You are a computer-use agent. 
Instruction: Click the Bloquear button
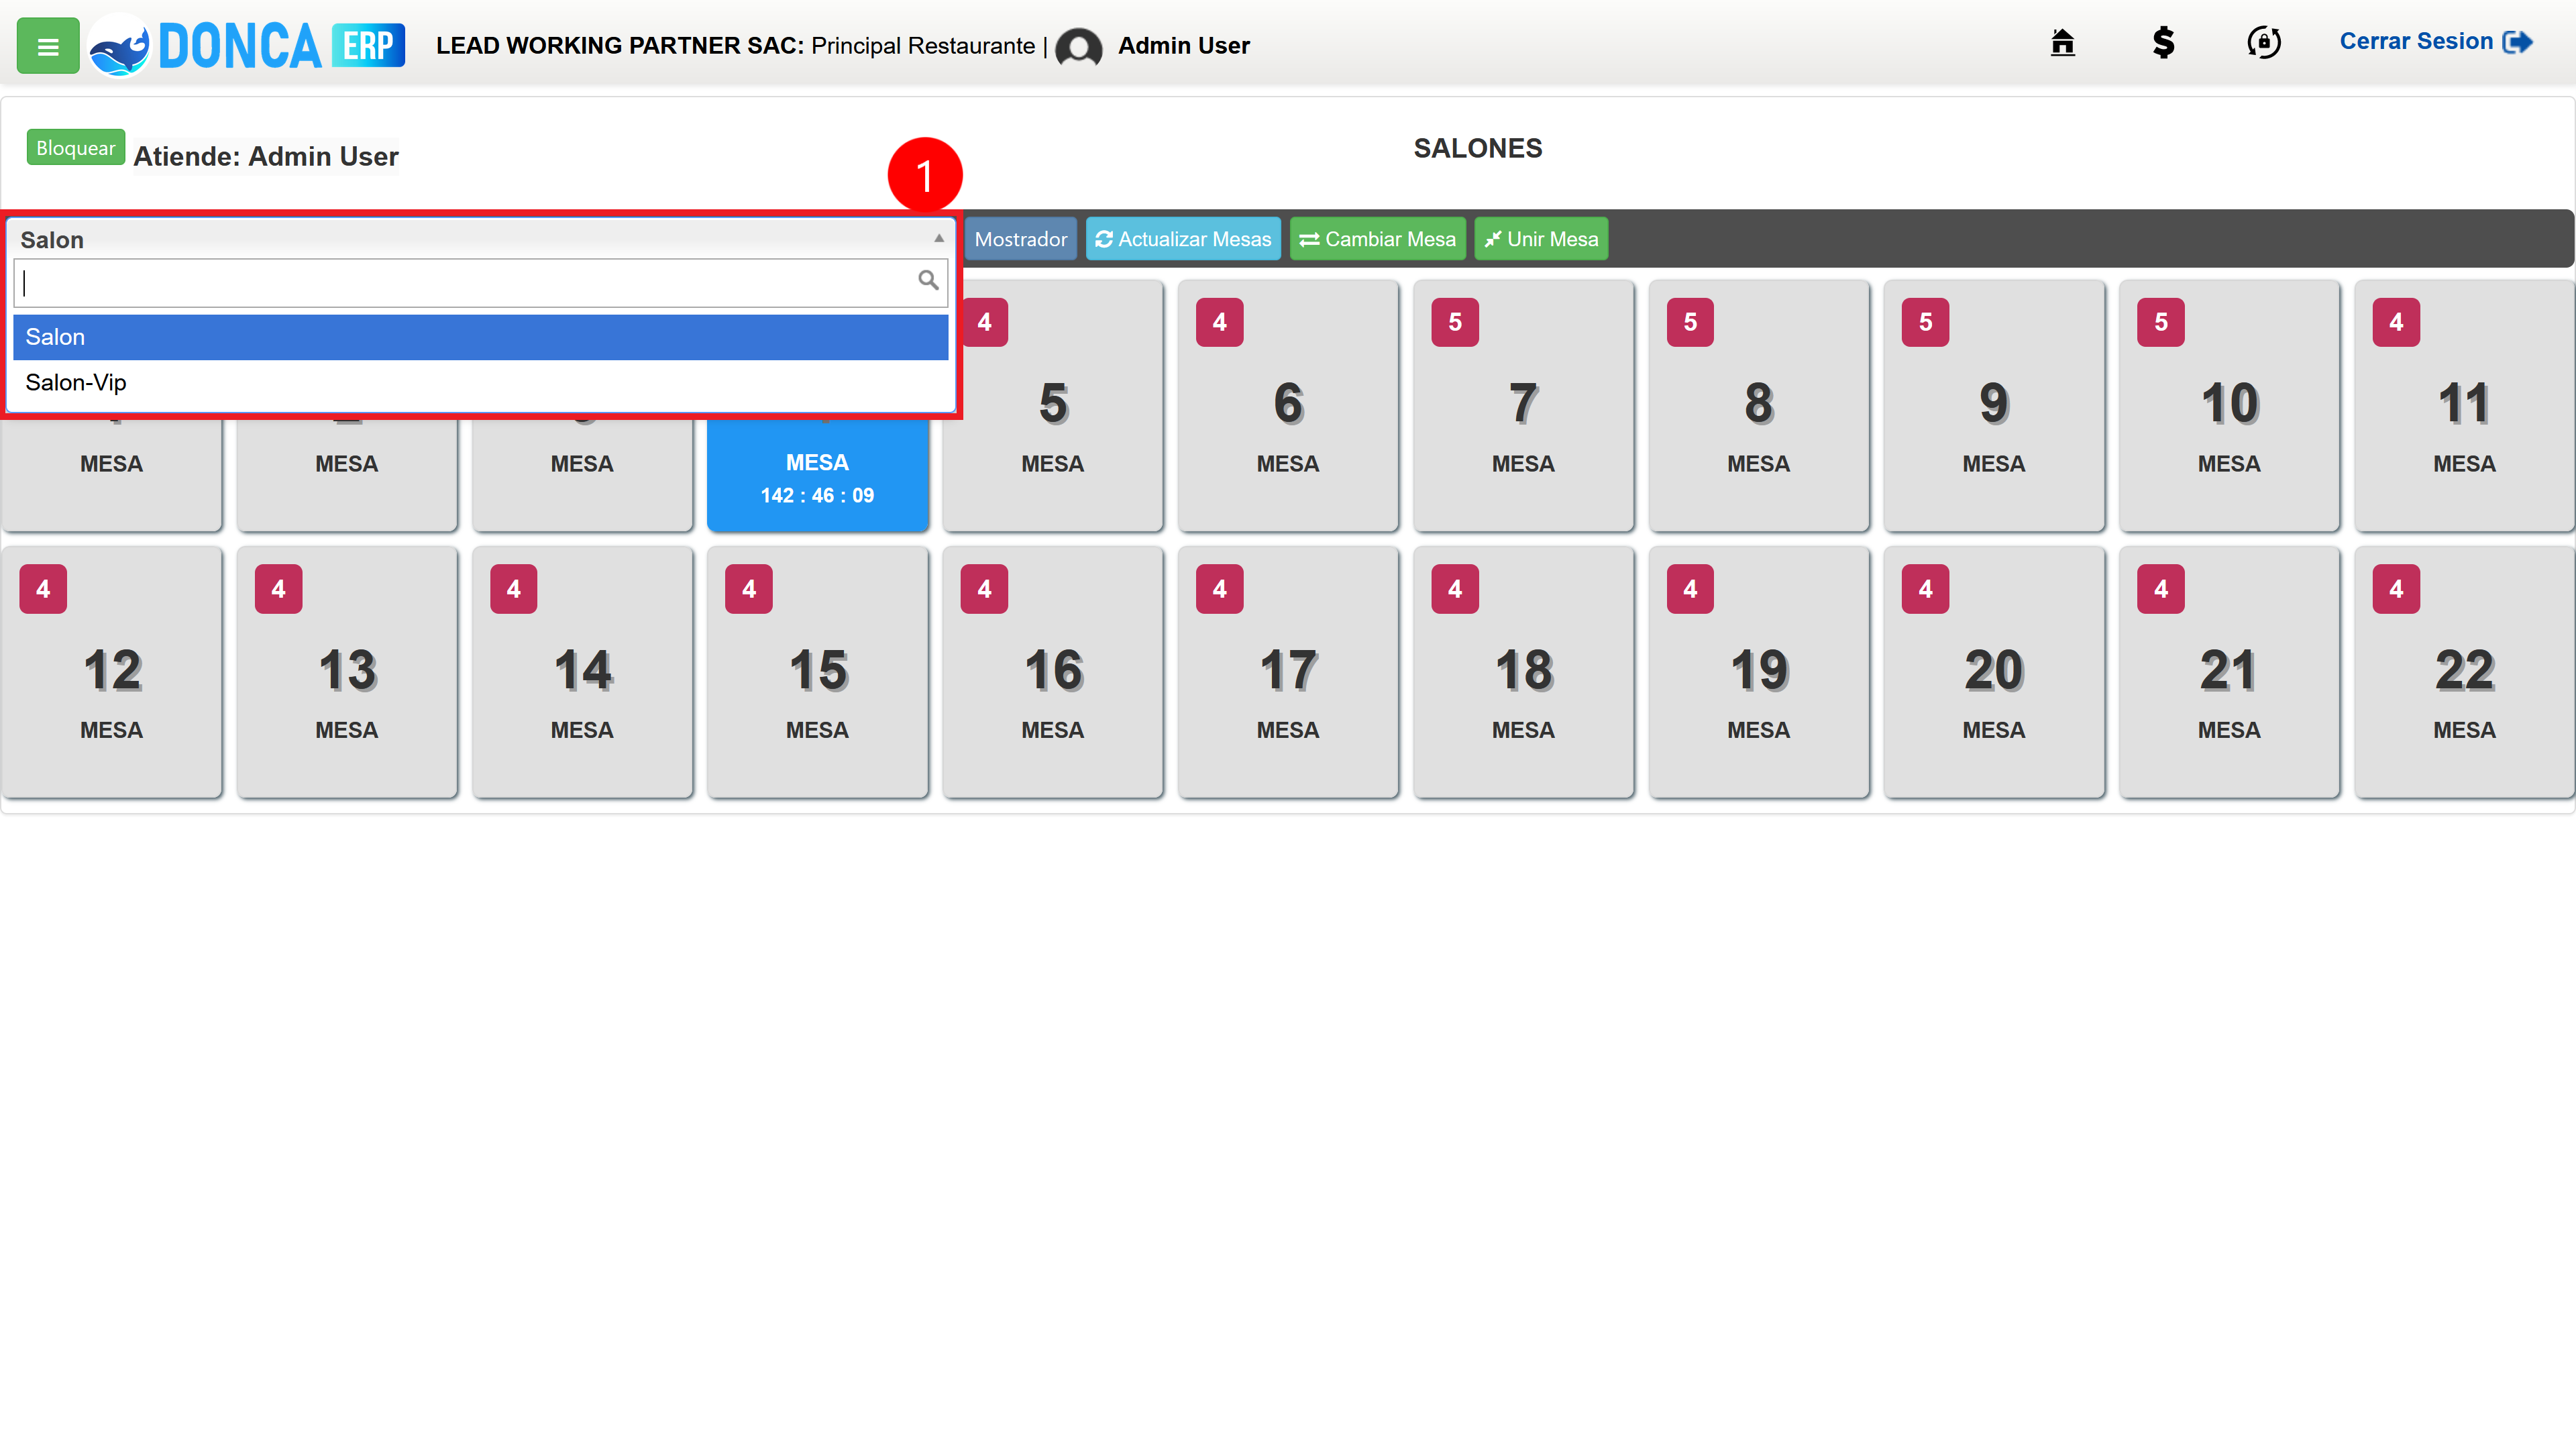click(75, 148)
